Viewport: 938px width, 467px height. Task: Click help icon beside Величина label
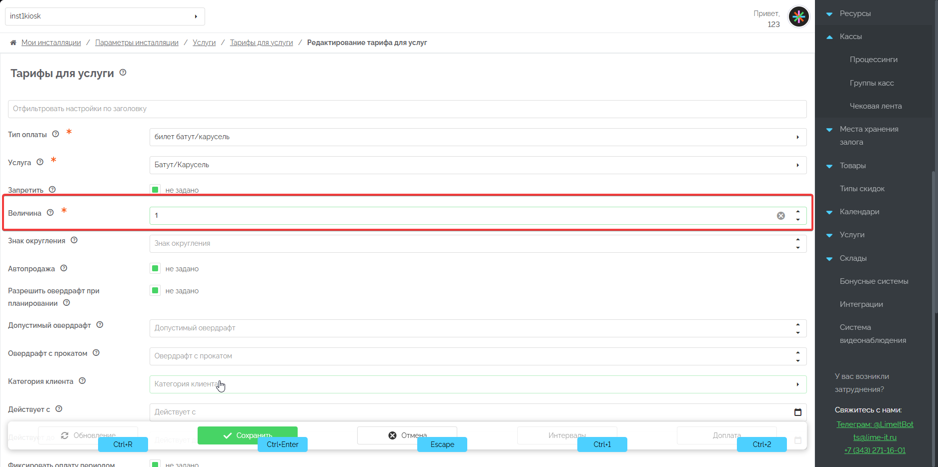tap(50, 213)
